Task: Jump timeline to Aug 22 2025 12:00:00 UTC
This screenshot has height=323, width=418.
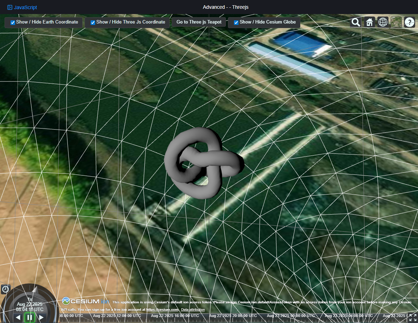Action: click(x=117, y=316)
